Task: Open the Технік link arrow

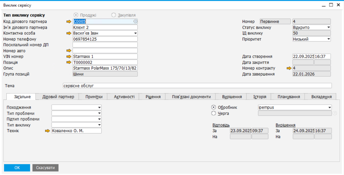Action: (47, 131)
